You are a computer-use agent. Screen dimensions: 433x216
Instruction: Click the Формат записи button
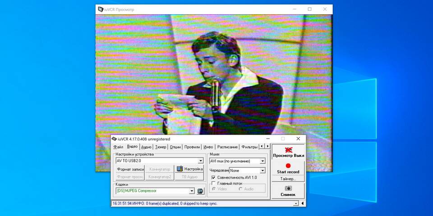[x=130, y=169]
